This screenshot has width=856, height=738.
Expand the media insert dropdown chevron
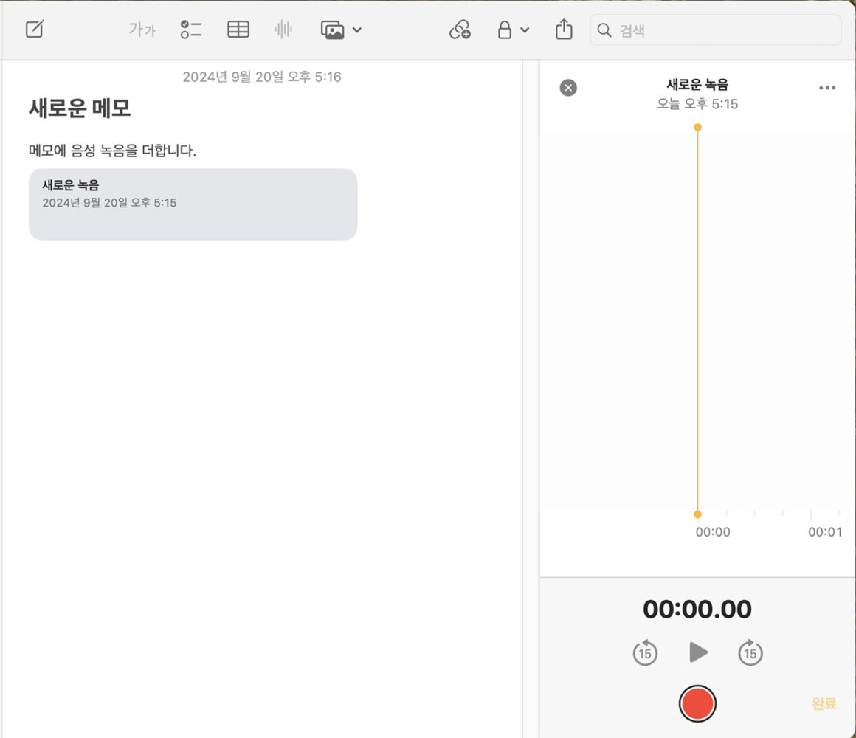tap(356, 30)
